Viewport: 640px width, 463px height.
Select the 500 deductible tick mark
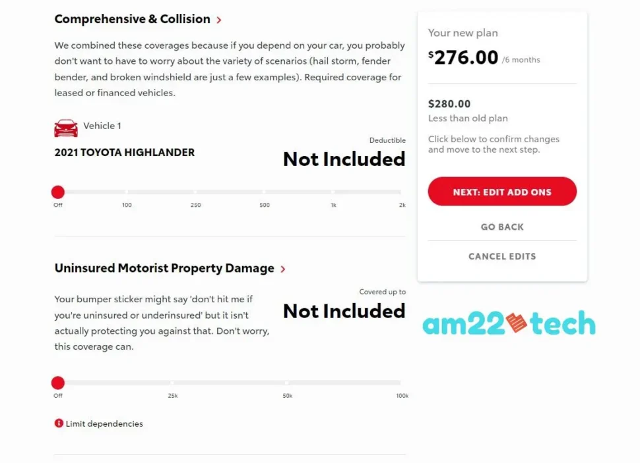264,192
